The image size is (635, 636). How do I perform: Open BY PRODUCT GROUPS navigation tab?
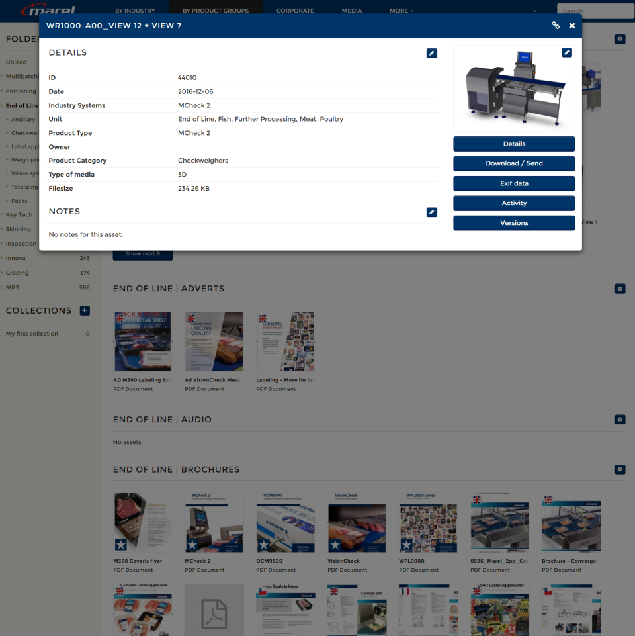click(216, 11)
